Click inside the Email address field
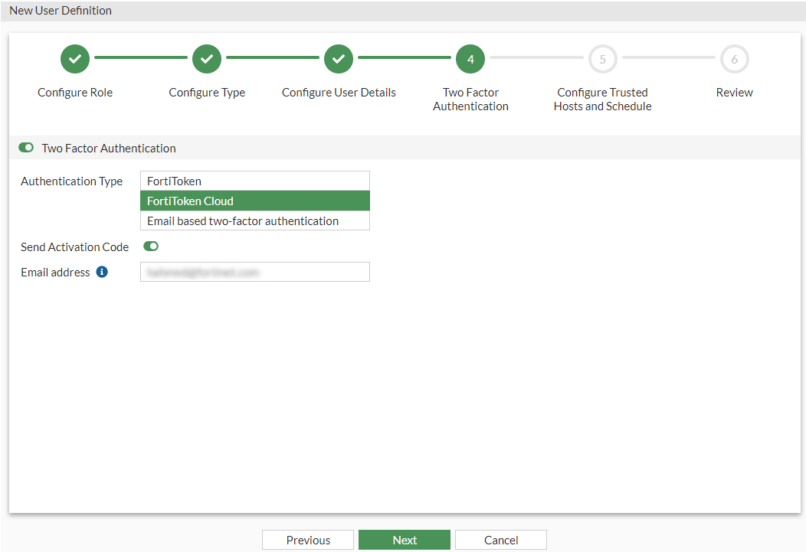This screenshot has width=806, height=552. tap(254, 271)
